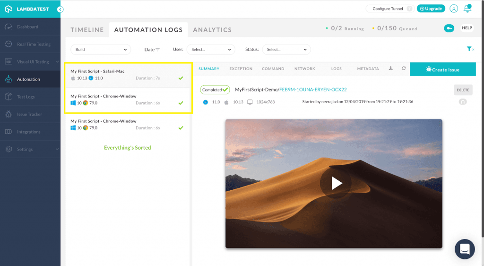Open the Dashboard gauge icon
This screenshot has height=266, width=484.
tap(8, 27)
